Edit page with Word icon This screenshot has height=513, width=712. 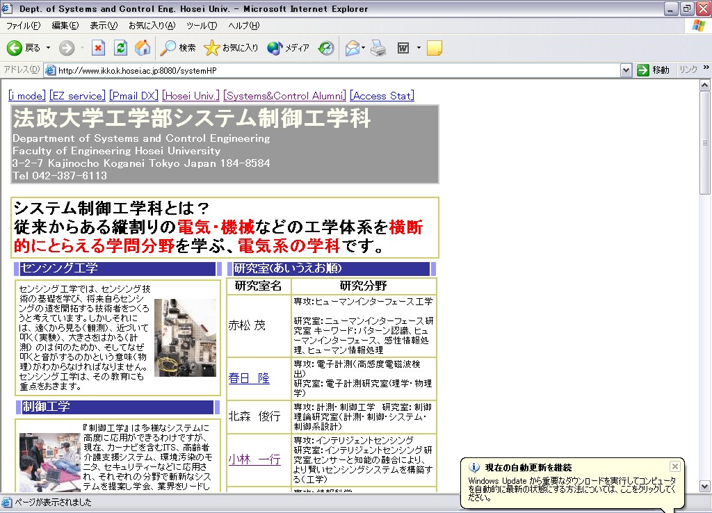tap(403, 48)
